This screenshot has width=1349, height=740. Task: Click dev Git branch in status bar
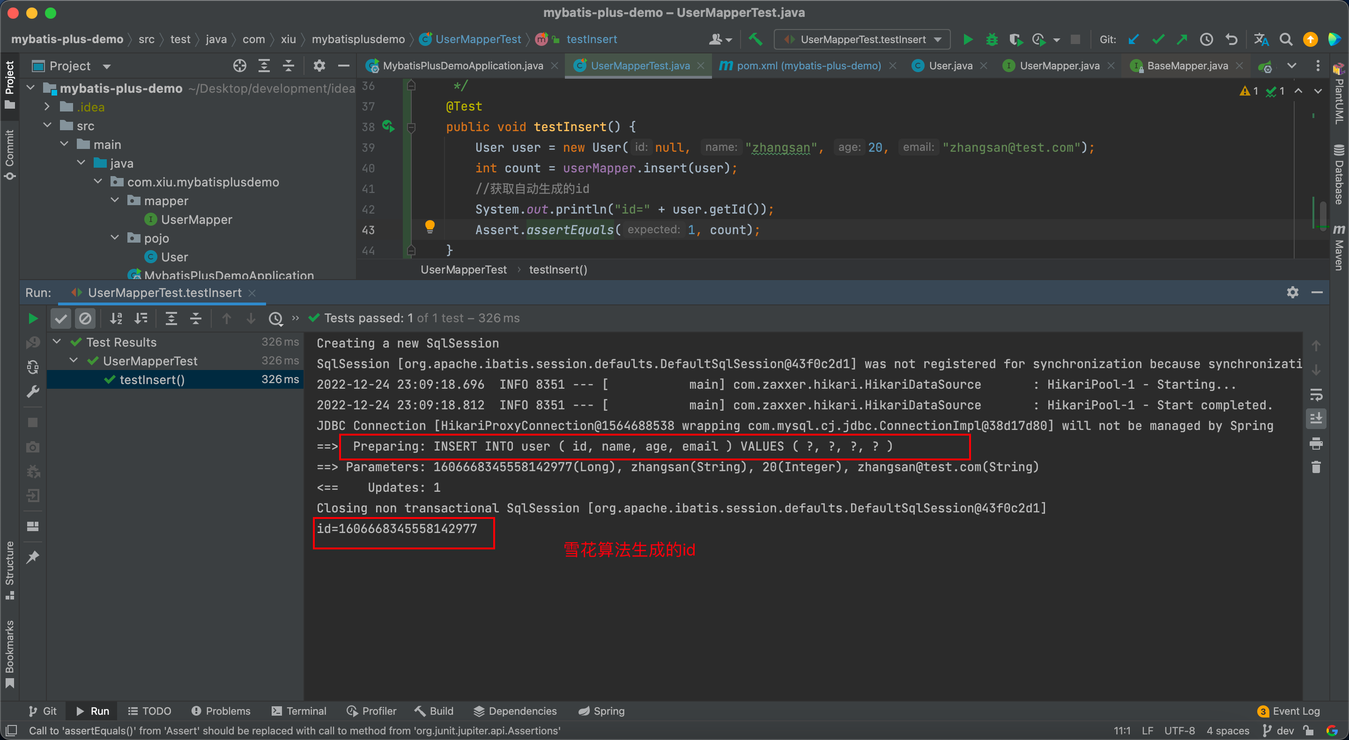1279,730
